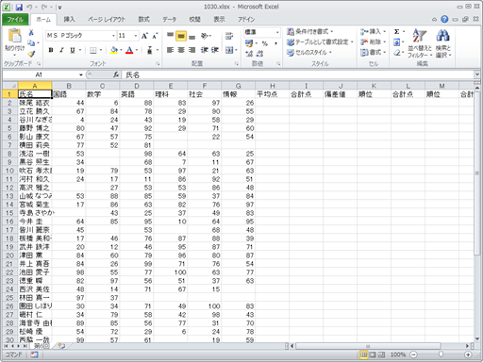Image resolution: width=483 pixels, height=362 pixels.
Task: Toggle bottom vertical alignment
Action: [x=192, y=36]
